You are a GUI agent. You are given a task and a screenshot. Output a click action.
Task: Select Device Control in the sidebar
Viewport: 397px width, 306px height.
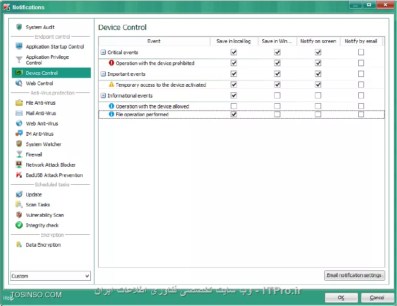[51, 73]
